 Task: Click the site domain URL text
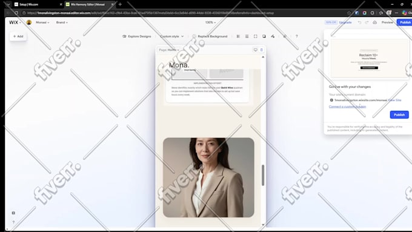click(360, 100)
